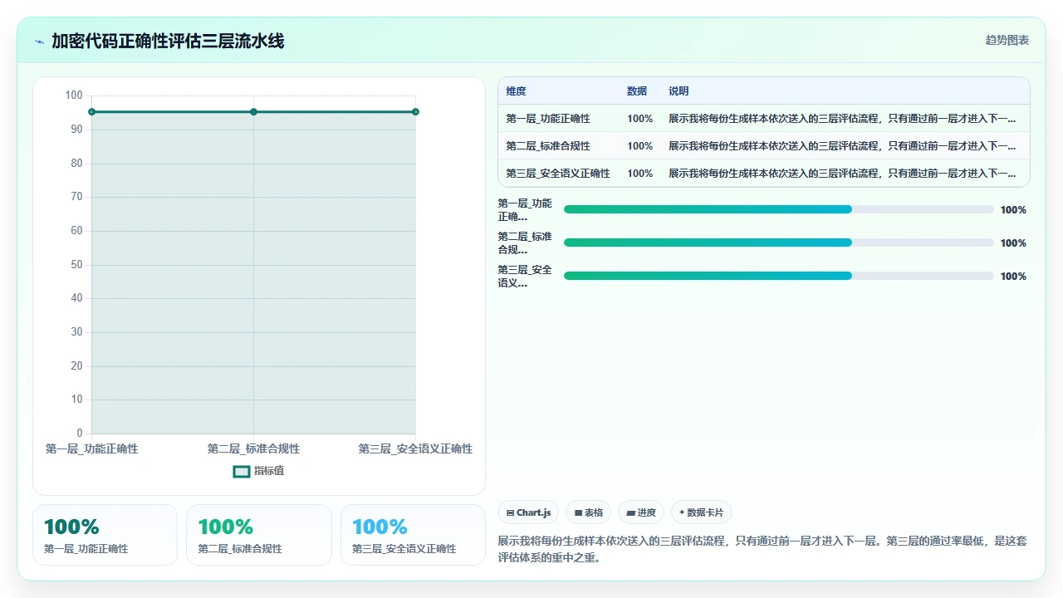Screen dimensions: 1063x598
Task: Select the chart point above 第一层_功能正确性
Action: point(91,112)
